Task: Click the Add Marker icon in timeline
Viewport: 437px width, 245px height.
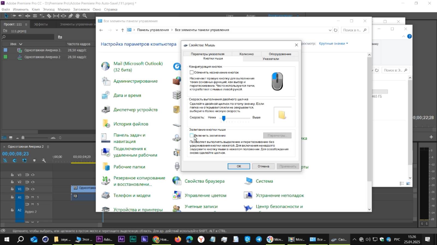Action: point(34,160)
